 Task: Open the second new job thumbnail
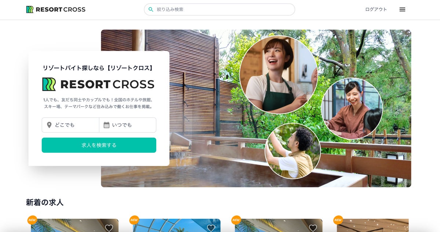pos(177,225)
